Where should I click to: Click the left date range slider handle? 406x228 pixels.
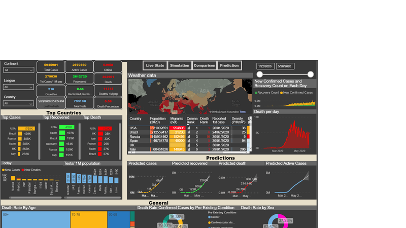[259, 74]
